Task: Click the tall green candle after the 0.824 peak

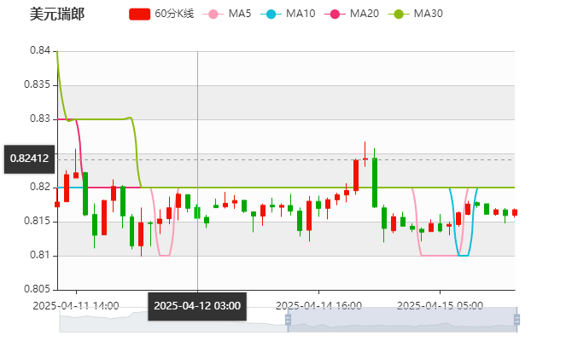Action: 375,182
